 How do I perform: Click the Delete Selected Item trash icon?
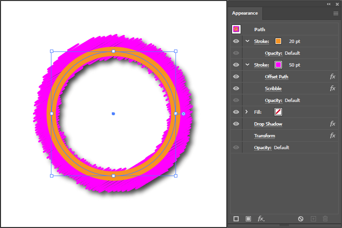(325, 219)
